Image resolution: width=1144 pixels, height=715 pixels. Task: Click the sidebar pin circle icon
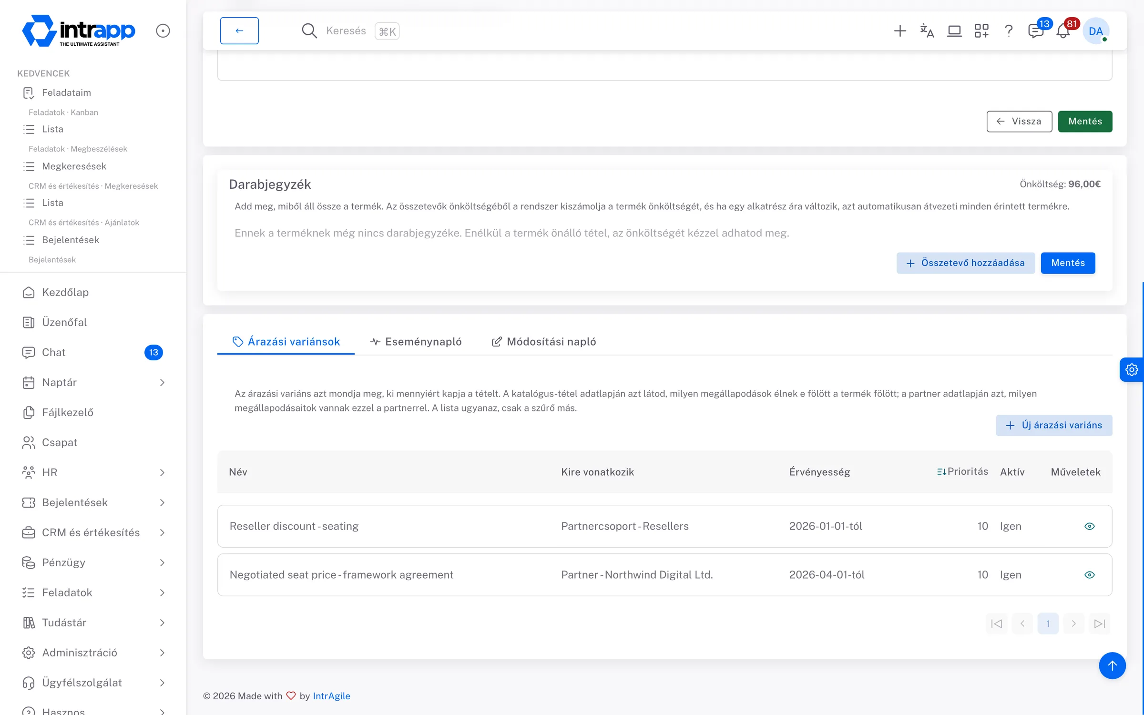pos(163,31)
